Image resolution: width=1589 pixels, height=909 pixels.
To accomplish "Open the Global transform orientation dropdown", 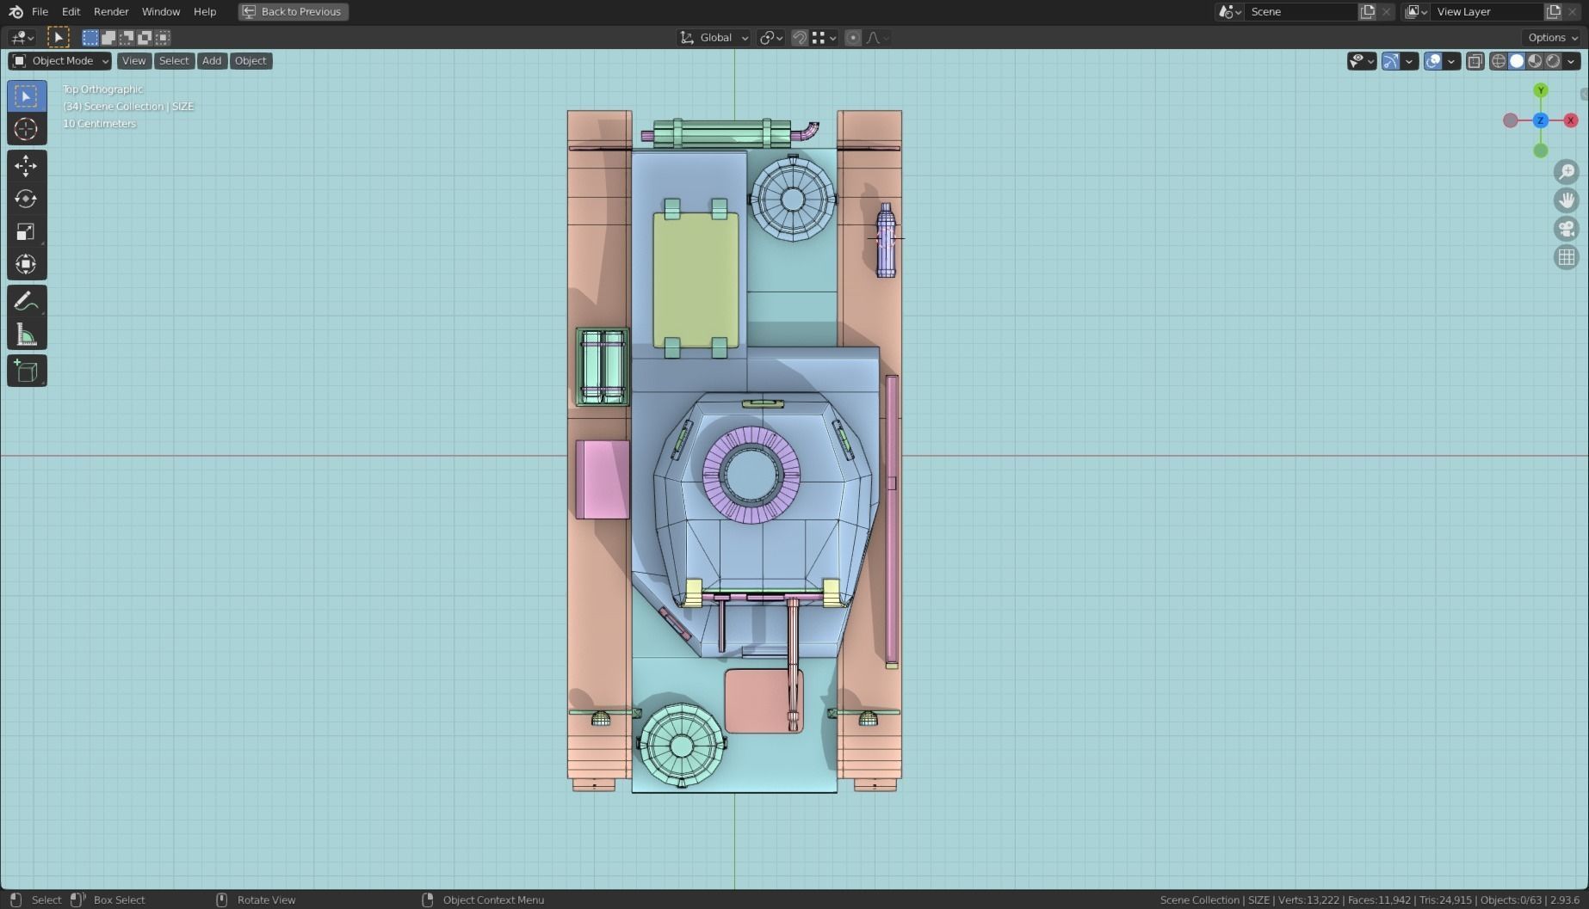I will coord(714,37).
